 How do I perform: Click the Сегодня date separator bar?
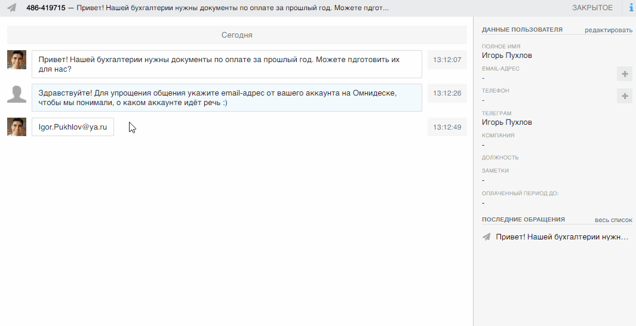[x=236, y=35]
